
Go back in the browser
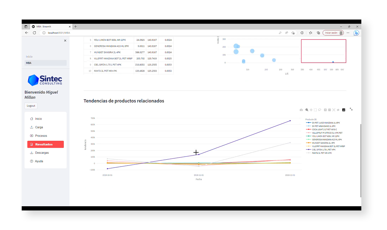pos(26,33)
